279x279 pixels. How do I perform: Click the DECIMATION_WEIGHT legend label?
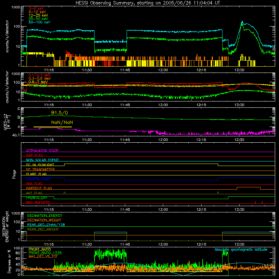(x=44, y=220)
